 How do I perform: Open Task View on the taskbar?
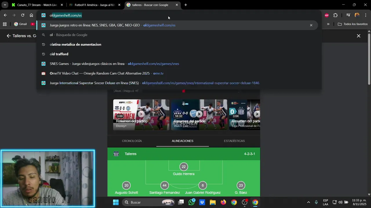pos(181,202)
